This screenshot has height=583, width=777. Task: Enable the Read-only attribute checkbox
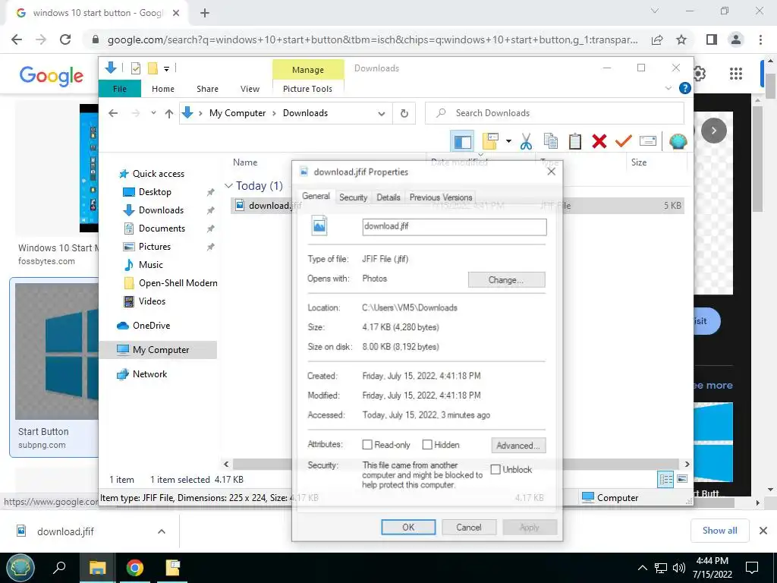click(367, 445)
